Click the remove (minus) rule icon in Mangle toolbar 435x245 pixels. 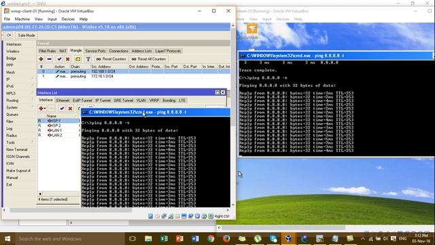pyautogui.click(x=50, y=59)
